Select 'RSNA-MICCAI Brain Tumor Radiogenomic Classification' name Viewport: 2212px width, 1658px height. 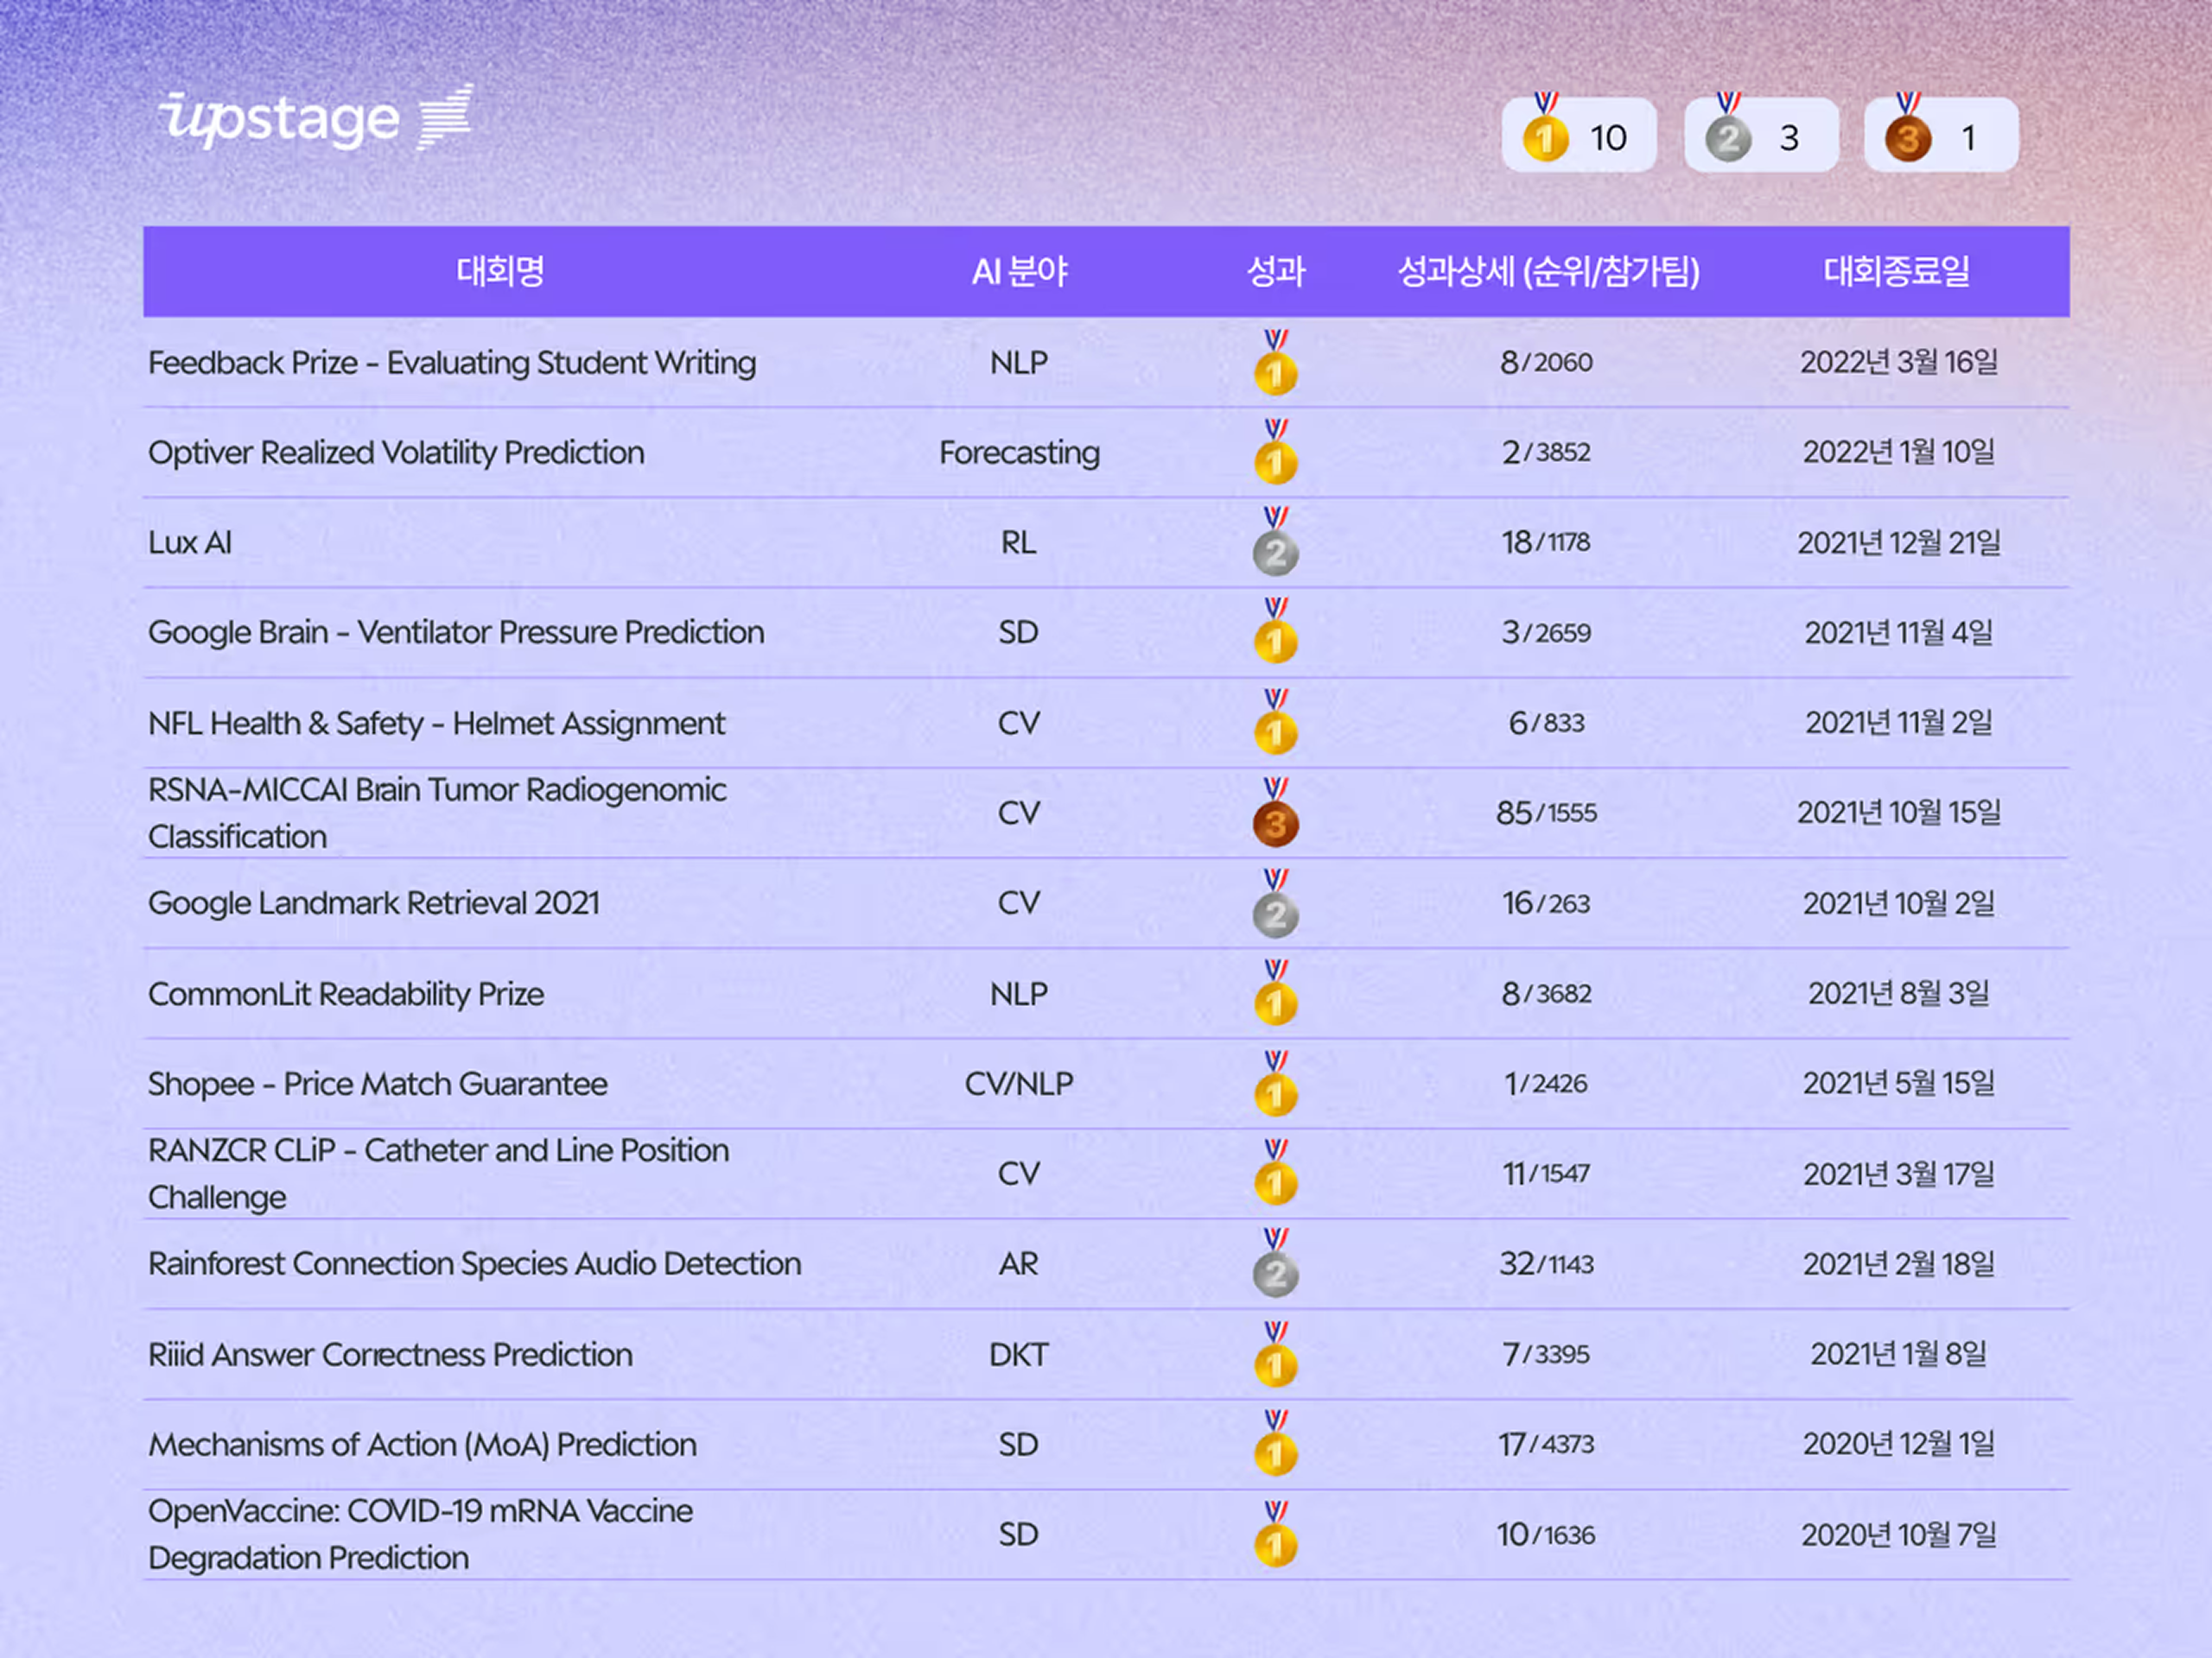pos(437,813)
